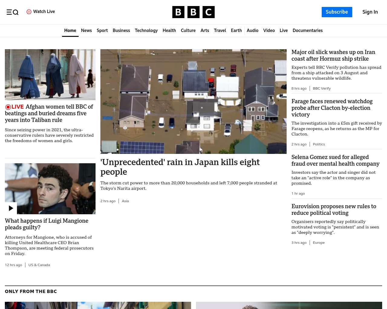Go to the Sport section
The image size is (387, 309).
point(102,30)
